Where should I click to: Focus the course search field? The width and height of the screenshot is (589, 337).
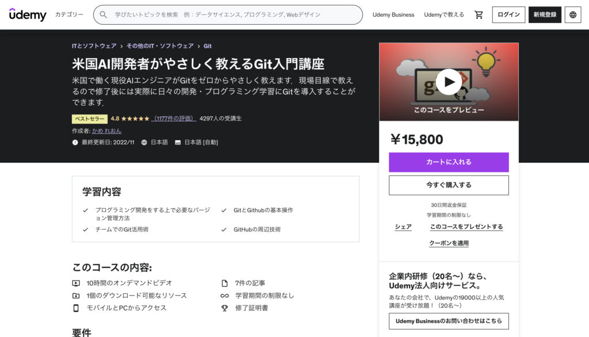click(x=228, y=14)
